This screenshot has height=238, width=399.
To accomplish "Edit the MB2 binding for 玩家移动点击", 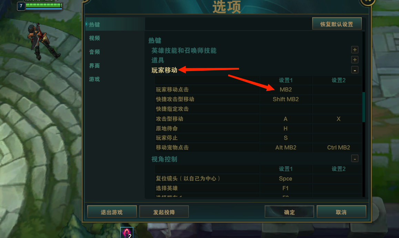I will [286, 90].
